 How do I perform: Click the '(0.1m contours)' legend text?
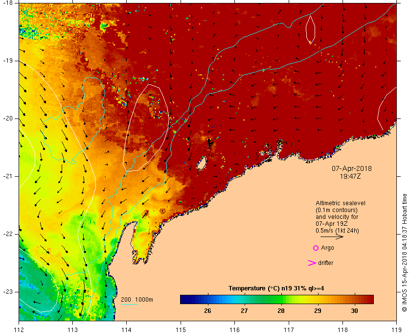click(x=336, y=210)
